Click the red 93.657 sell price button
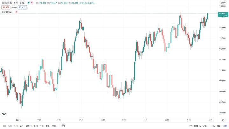 pyautogui.click(x=6, y=7)
